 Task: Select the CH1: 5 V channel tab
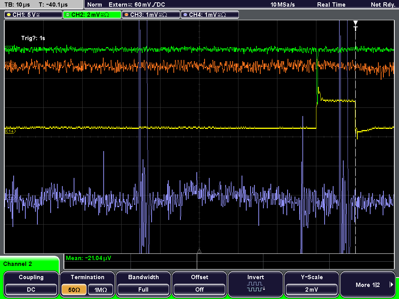click(x=34, y=15)
